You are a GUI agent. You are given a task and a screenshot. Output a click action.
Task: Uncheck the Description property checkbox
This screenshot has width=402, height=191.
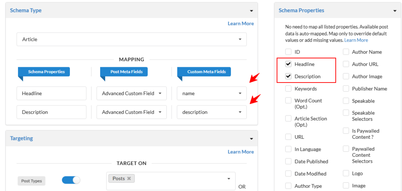289,76
